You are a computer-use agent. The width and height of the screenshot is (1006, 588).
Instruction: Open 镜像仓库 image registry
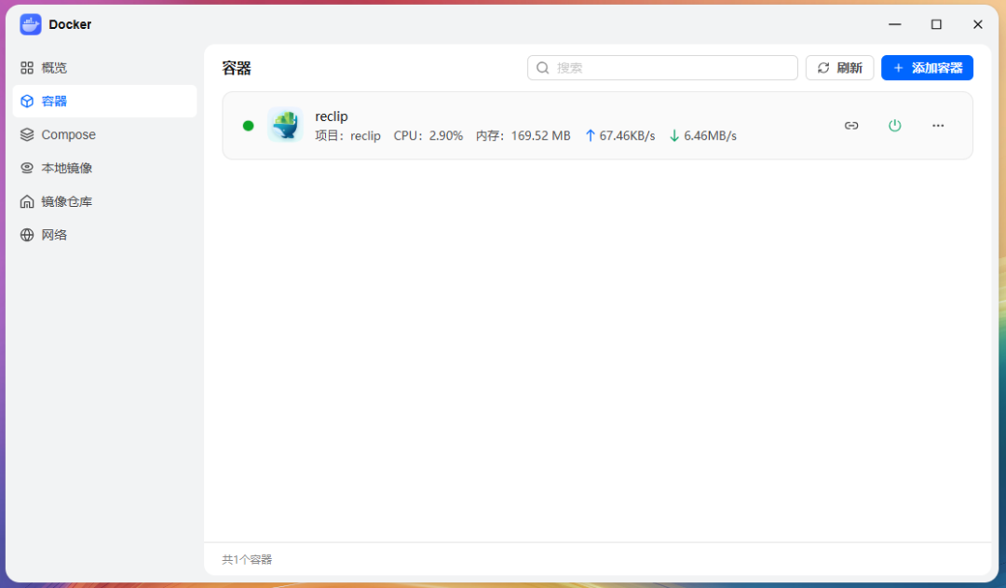(x=104, y=201)
